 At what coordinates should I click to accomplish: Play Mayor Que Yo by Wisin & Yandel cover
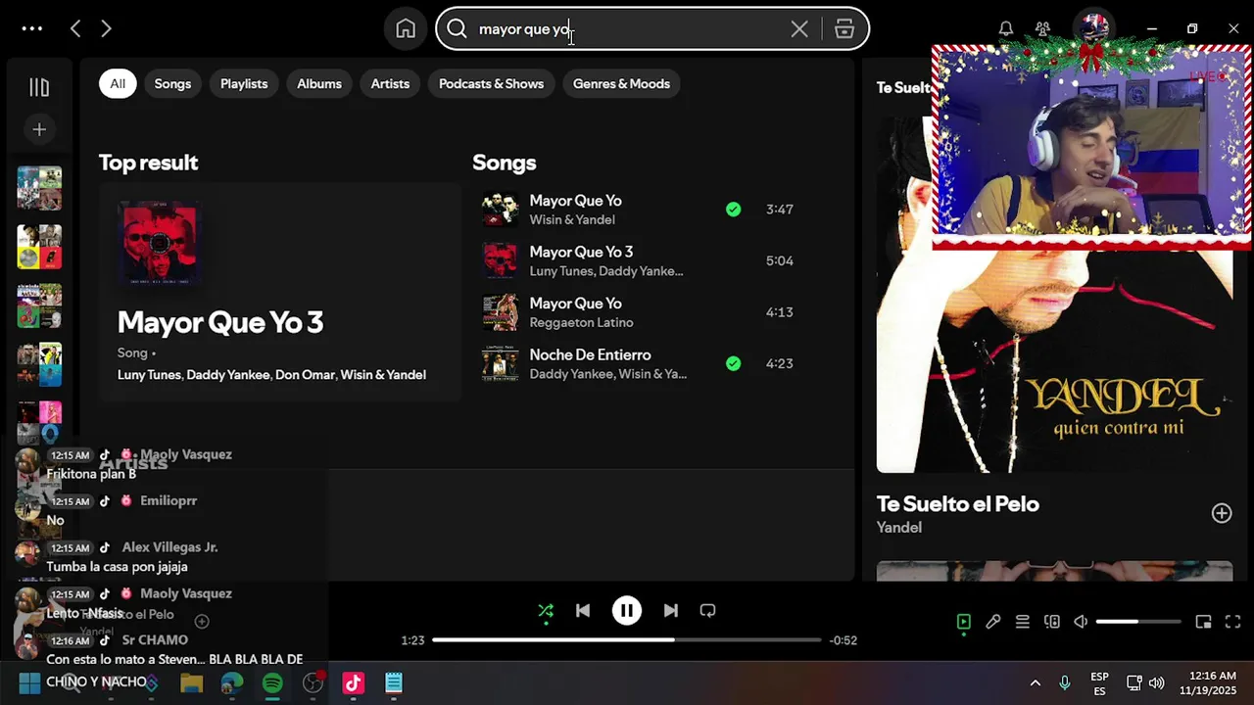[x=500, y=209]
